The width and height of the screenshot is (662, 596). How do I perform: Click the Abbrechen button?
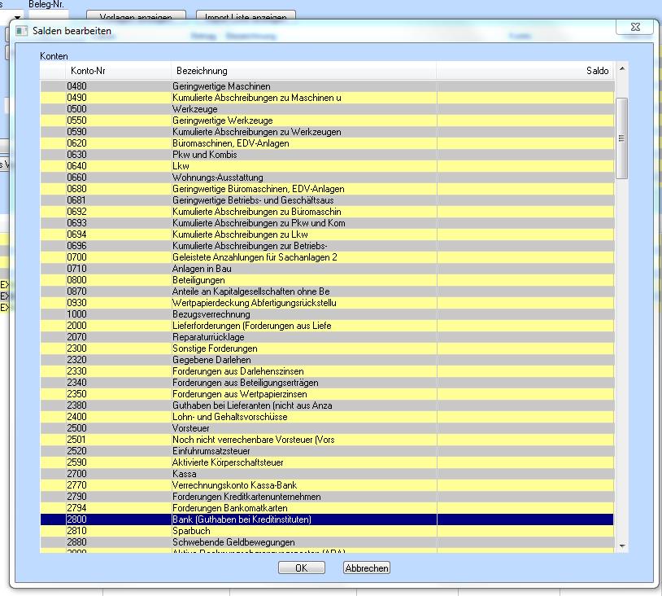[x=367, y=568]
